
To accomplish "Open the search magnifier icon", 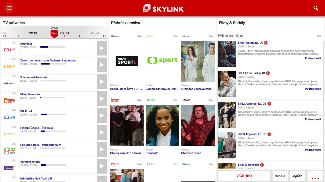I will pyautogui.click(x=316, y=8).
